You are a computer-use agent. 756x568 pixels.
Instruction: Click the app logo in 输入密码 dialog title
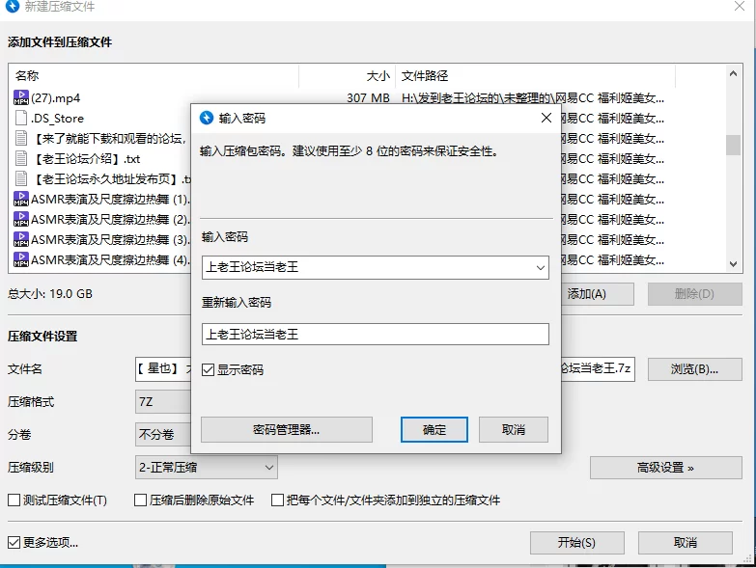click(x=207, y=118)
